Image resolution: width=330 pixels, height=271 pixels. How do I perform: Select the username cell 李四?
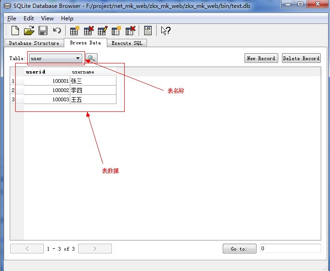click(93, 90)
